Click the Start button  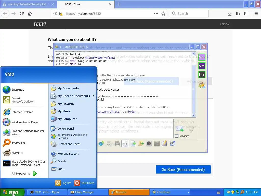[12, 192]
